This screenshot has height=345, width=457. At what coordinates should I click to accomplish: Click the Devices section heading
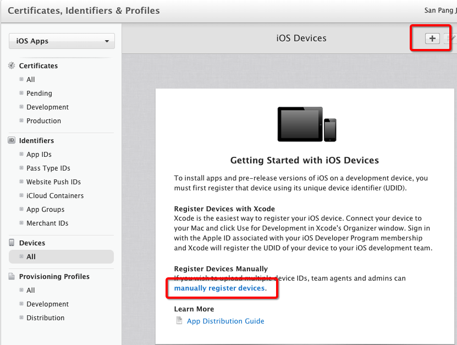click(32, 243)
